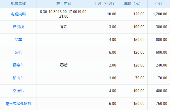The height and width of the screenshot is (110, 170).
Task: Open the 振捣车 machine link
Action: tap(18, 65)
